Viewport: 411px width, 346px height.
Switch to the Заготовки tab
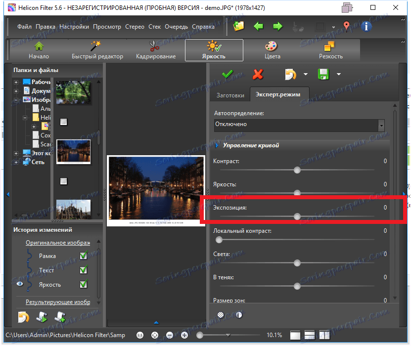pyautogui.click(x=230, y=95)
